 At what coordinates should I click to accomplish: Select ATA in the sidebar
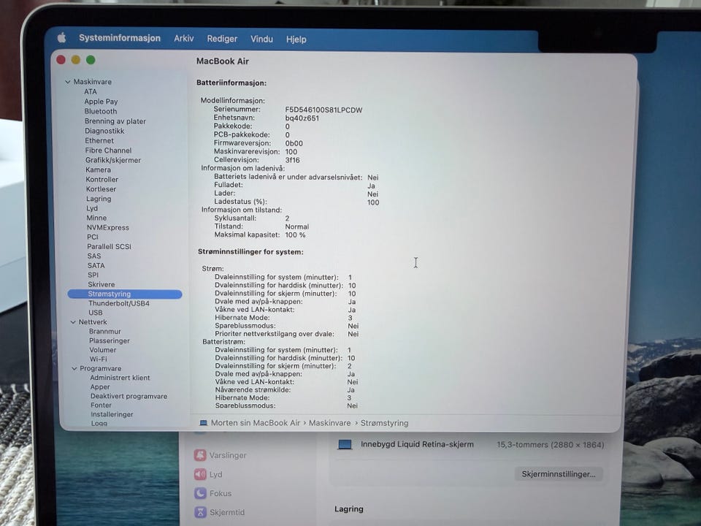(91, 91)
